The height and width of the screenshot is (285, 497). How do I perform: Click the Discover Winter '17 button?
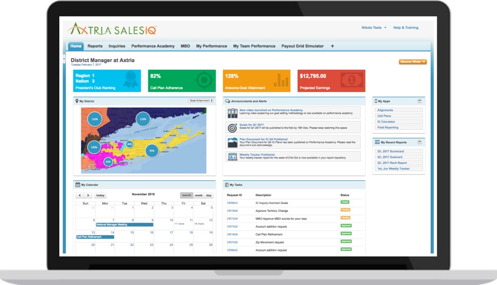413,62
